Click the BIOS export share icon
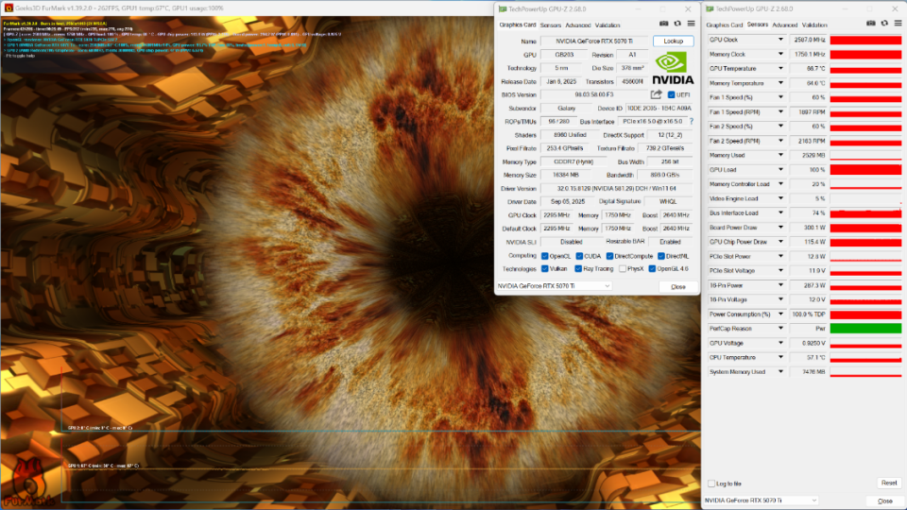This screenshot has height=510, width=907. point(656,94)
